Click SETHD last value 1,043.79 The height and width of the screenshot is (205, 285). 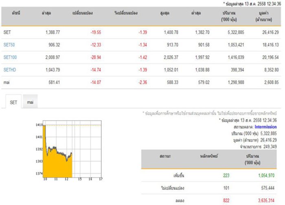[x=53, y=70]
